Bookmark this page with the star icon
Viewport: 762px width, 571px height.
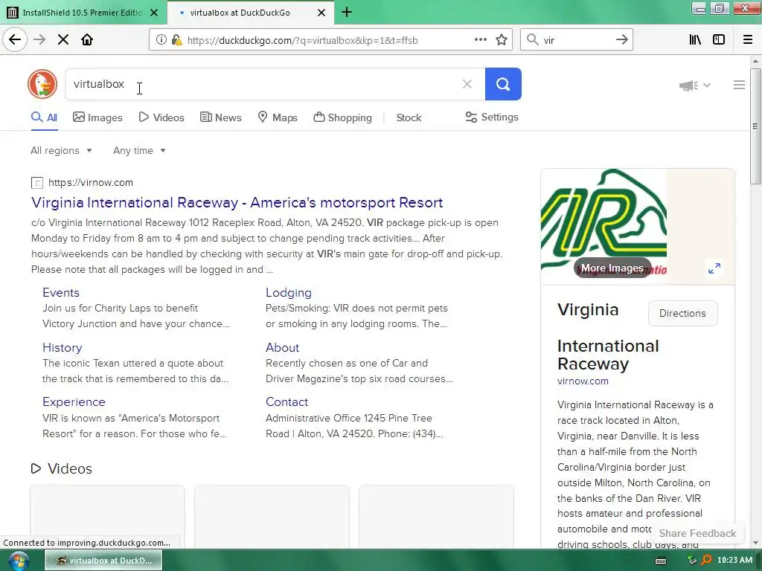(x=502, y=40)
